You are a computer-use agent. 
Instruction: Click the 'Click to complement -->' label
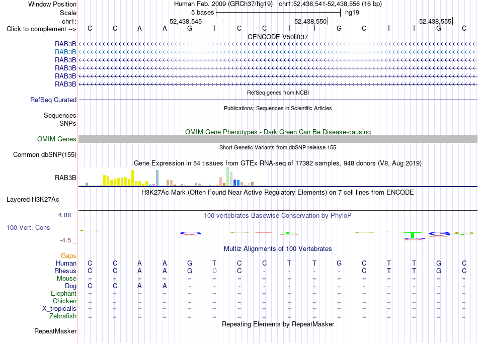41,29
